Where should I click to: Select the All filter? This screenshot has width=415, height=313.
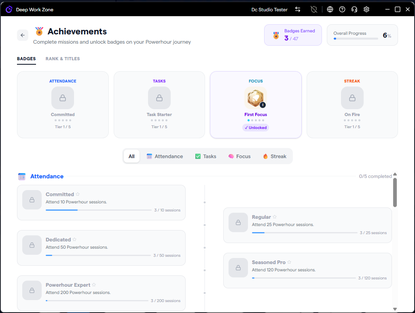[131, 156]
